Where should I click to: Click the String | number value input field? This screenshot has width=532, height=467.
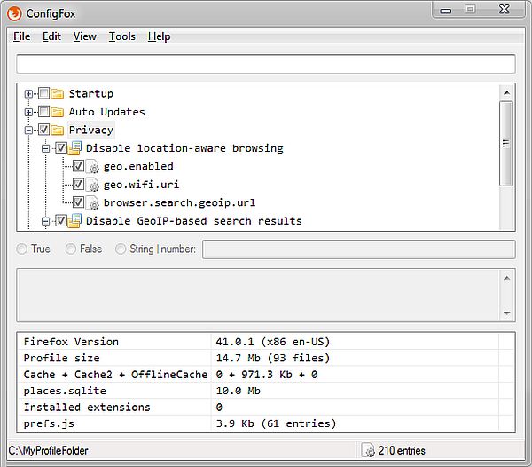[x=359, y=249]
